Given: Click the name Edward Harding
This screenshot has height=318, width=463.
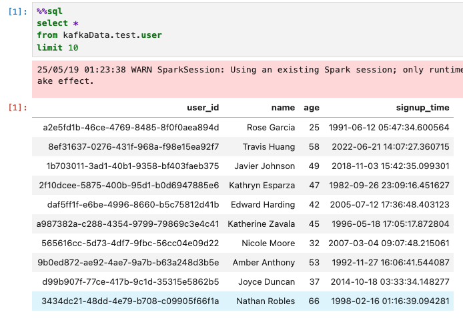Looking at the screenshot, I should (263, 204).
